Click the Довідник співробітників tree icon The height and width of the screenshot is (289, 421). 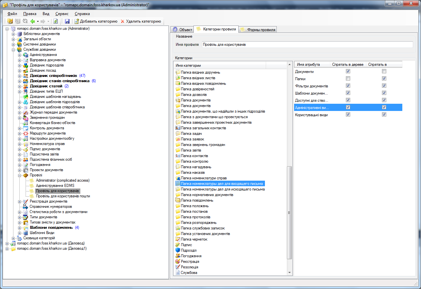tap(26, 76)
